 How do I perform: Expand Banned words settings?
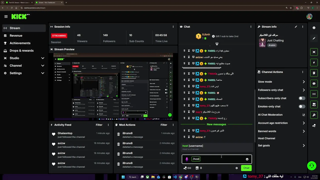tap(304, 131)
